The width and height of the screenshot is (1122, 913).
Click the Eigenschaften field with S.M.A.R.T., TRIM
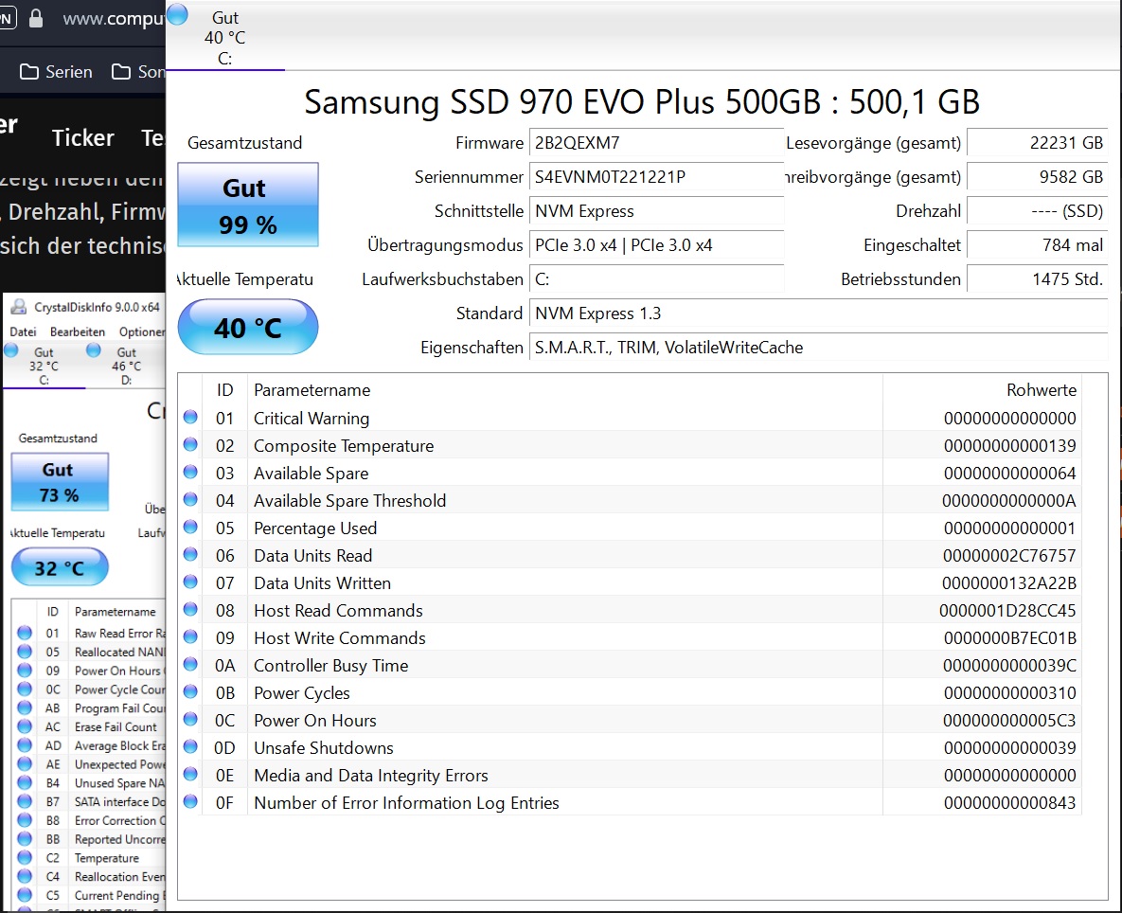[819, 347]
